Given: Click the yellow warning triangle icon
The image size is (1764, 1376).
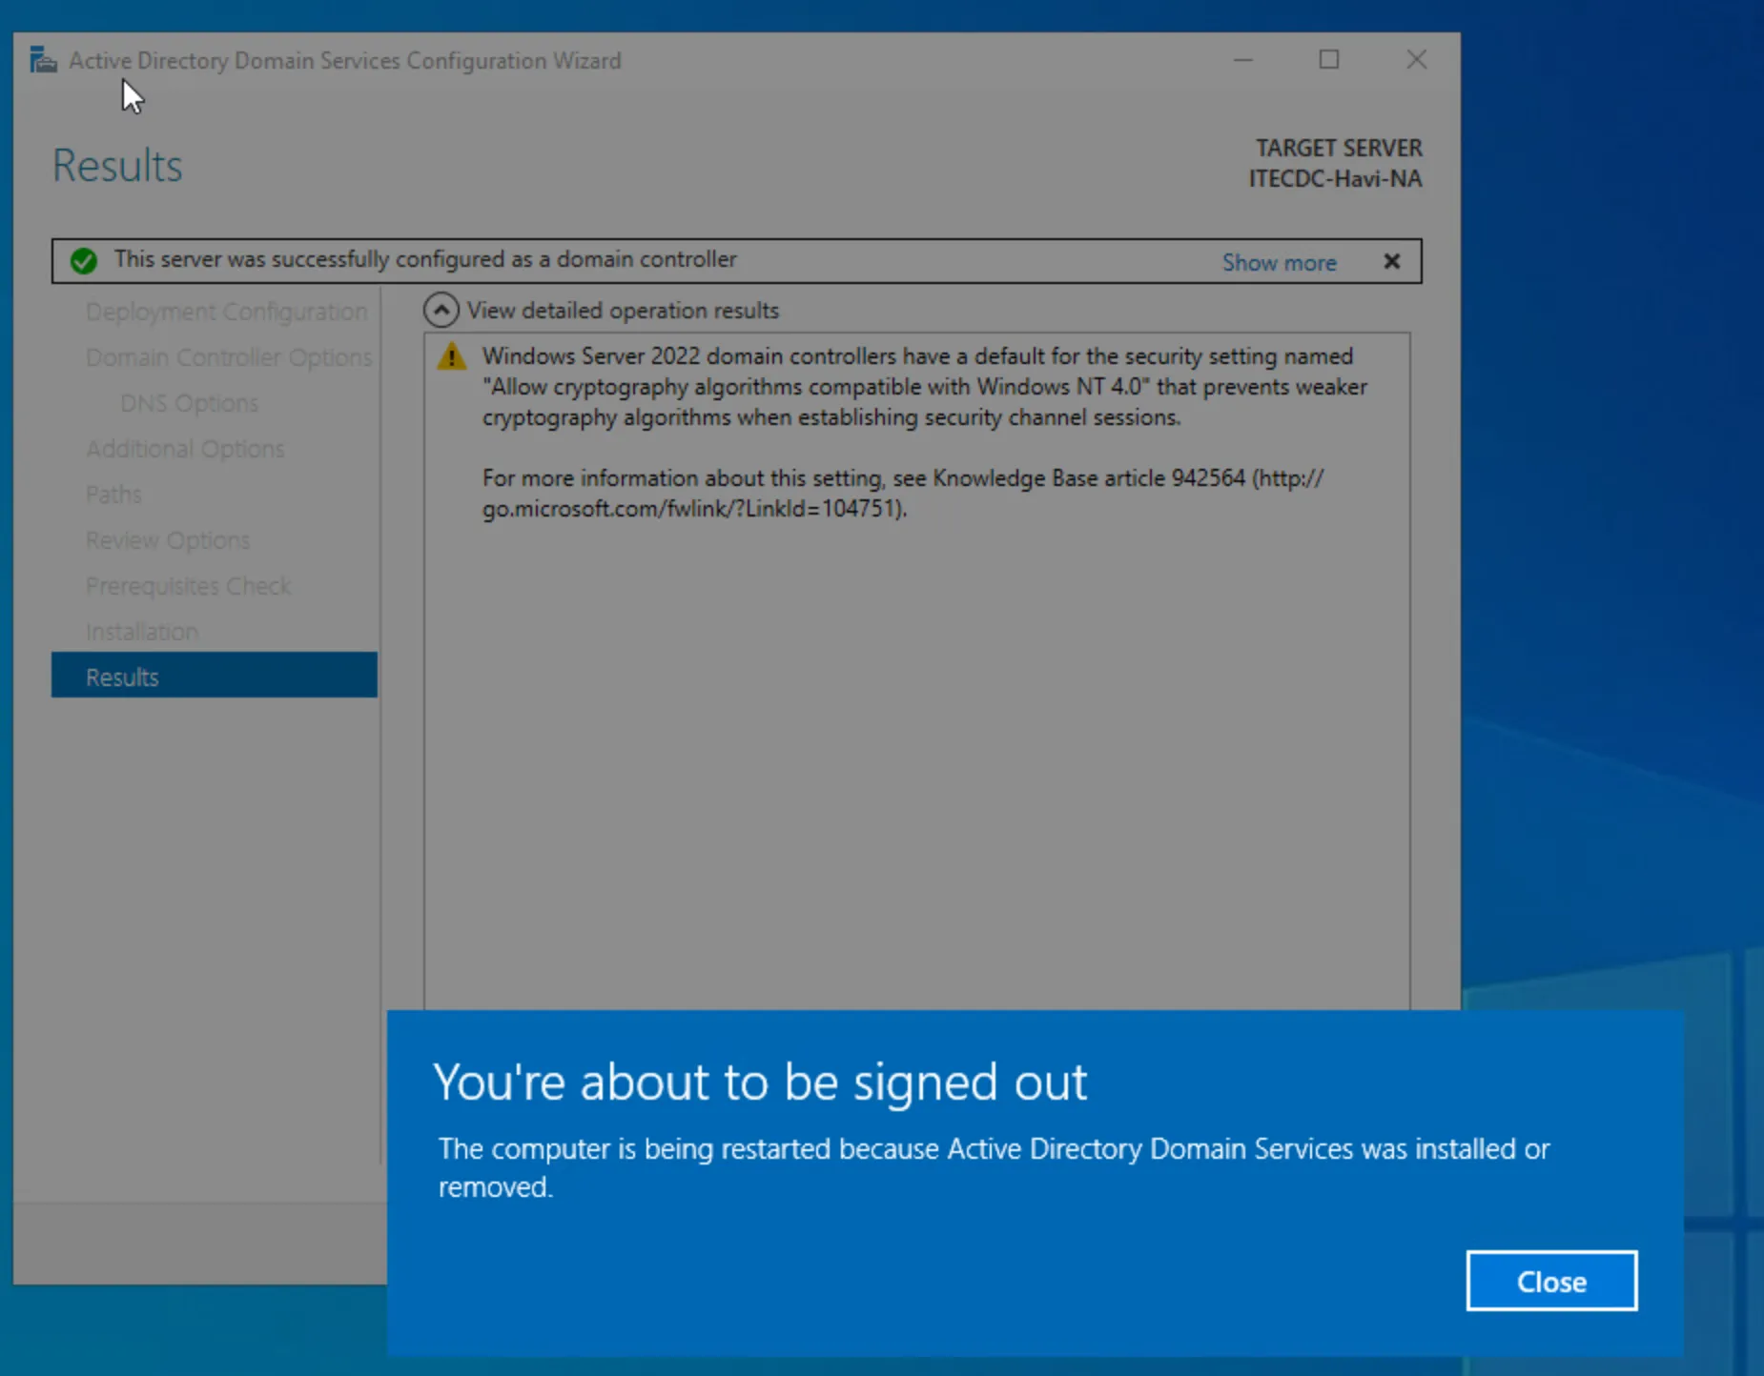Looking at the screenshot, I should pyautogui.click(x=451, y=357).
